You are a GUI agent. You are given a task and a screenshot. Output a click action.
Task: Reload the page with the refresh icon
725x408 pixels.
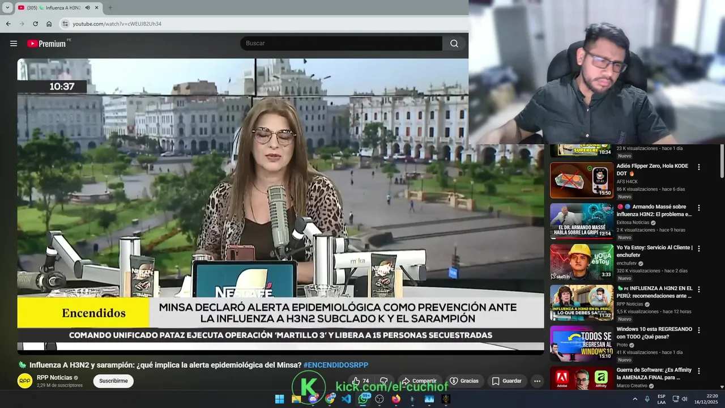[x=35, y=24]
